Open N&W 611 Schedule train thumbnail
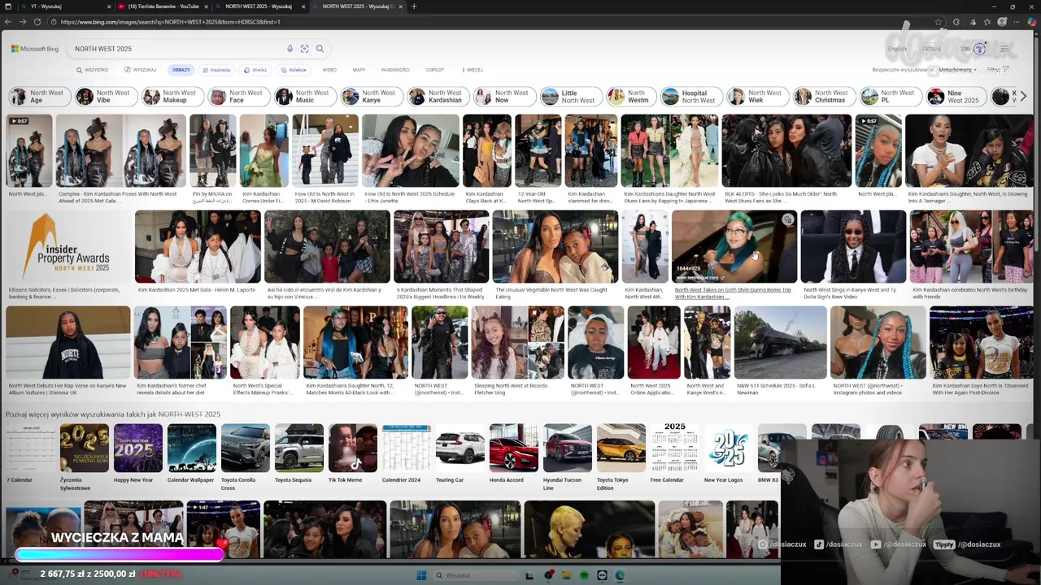Viewport: 1041px width, 585px height. pos(780,342)
